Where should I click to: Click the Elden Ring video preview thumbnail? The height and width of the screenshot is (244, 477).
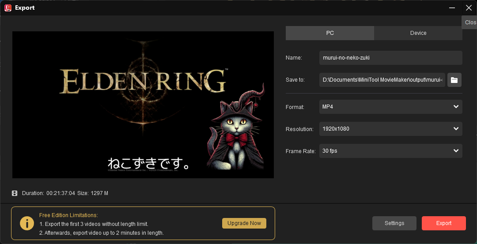143,105
